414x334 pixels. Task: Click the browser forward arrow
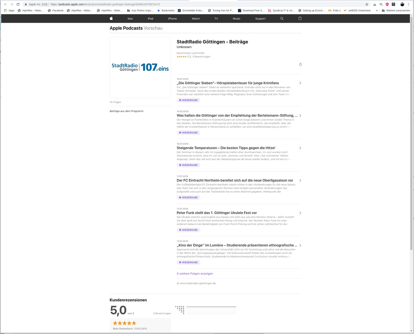[12, 4]
